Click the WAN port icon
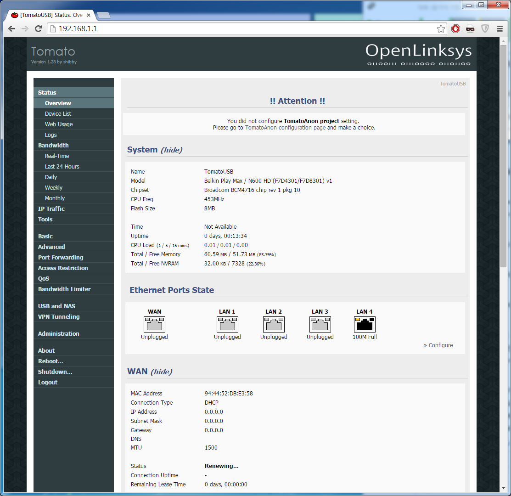Image resolution: width=511 pixels, height=496 pixels. point(154,324)
